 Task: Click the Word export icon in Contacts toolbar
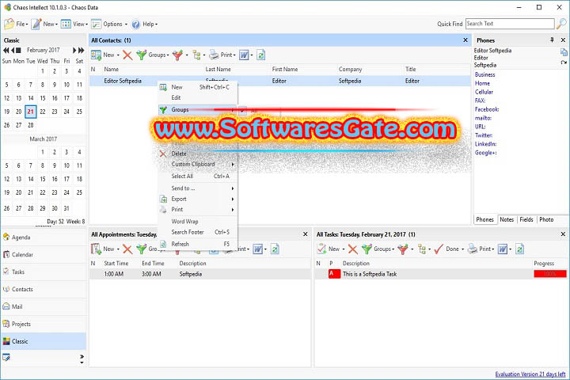tap(244, 55)
